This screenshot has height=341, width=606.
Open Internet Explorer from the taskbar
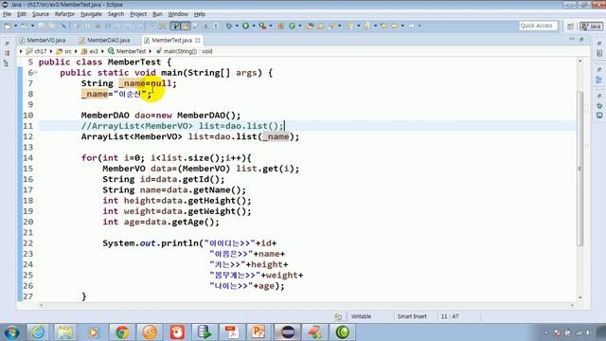[38, 332]
